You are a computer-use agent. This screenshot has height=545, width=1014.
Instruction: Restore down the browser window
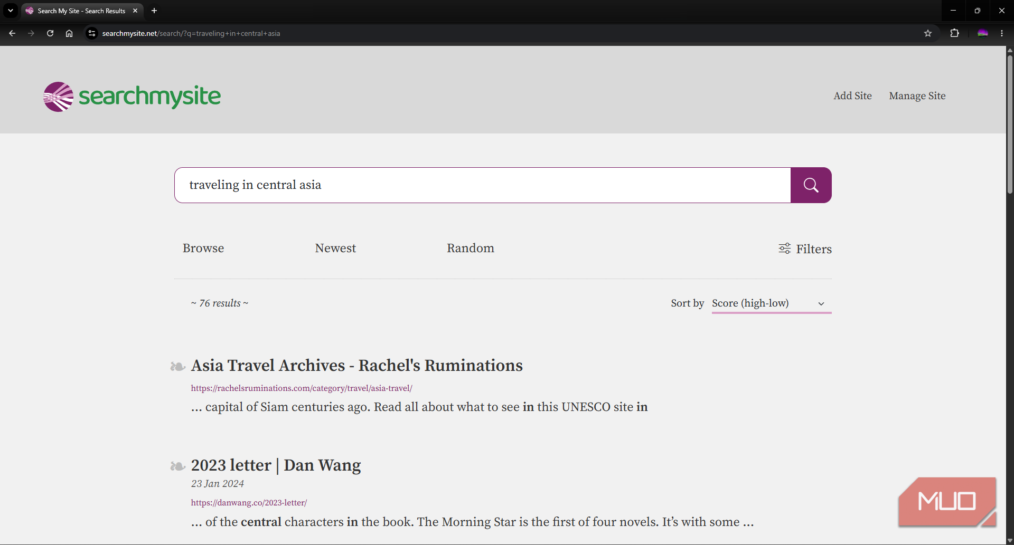pos(978,11)
